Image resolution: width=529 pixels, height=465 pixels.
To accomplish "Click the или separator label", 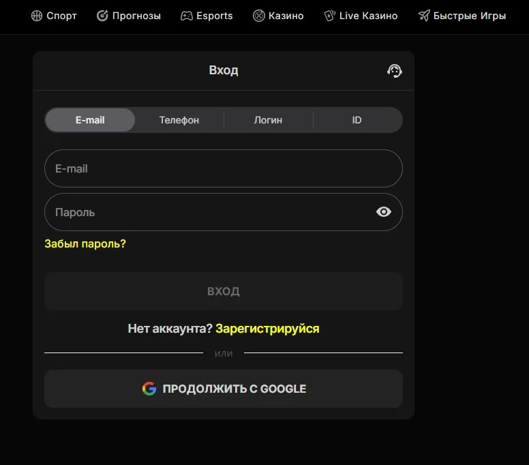I will [x=224, y=354].
